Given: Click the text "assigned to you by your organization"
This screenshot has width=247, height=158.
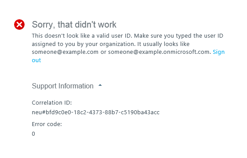Looking at the screenshot, I should click(84, 44).
